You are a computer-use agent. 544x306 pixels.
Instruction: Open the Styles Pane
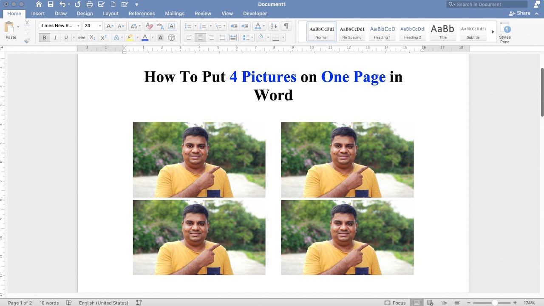tap(505, 33)
